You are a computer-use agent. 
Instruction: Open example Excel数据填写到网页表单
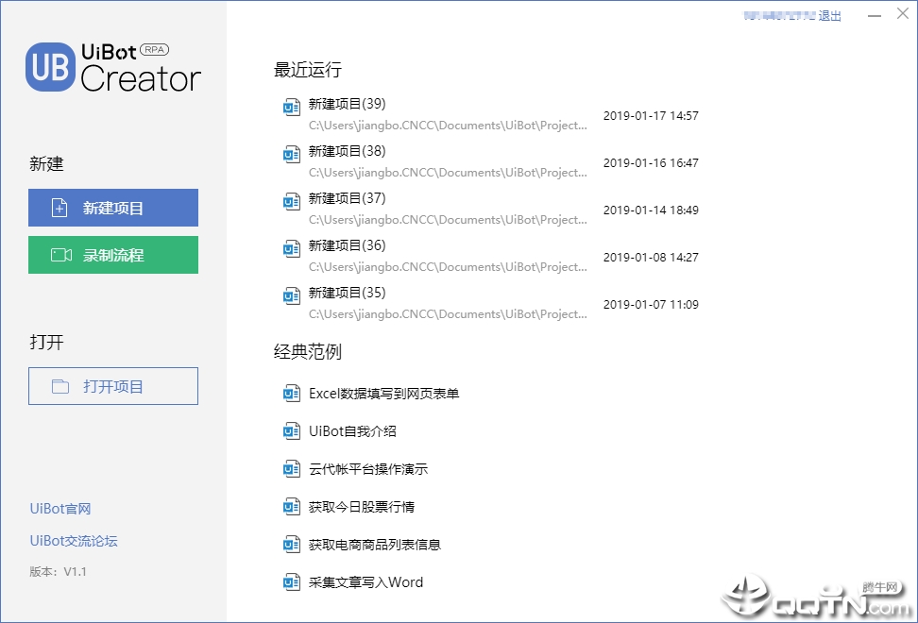(x=384, y=394)
